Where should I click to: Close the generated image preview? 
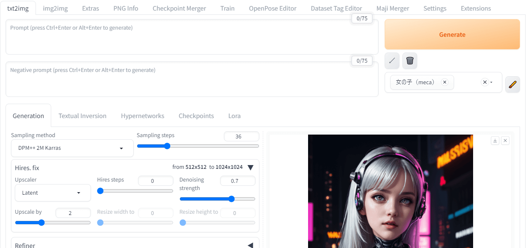(505, 141)
